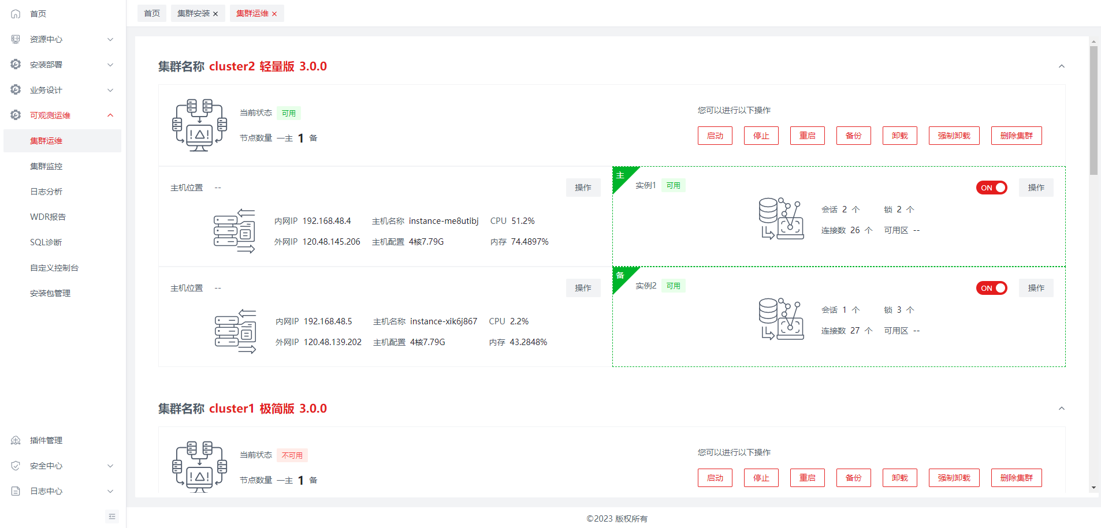The height and width of the screenshot is (528, 1101).
Task: Close the 集群安装 tab with its X icon
Action: point(215,14)
